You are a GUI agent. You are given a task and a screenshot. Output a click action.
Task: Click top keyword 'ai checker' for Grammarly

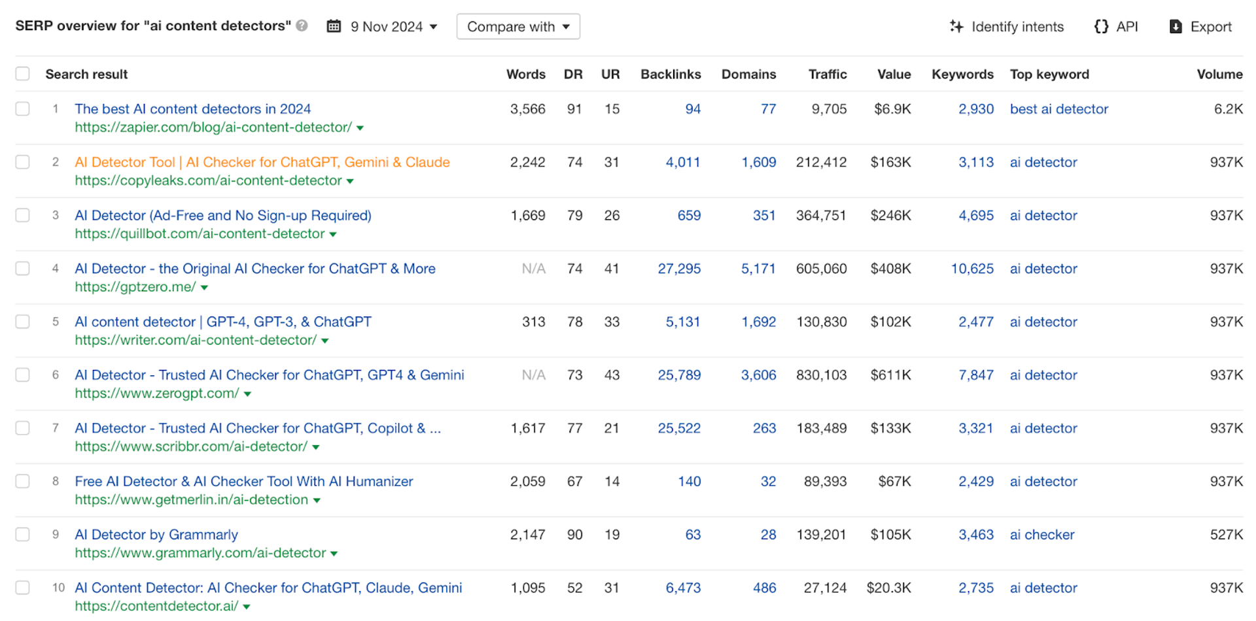tap(1042, 535)
